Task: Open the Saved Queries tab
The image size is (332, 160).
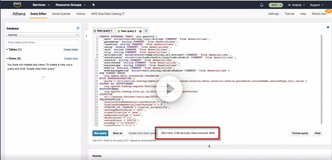Action: pyautogui.click(x=61, y=14)
